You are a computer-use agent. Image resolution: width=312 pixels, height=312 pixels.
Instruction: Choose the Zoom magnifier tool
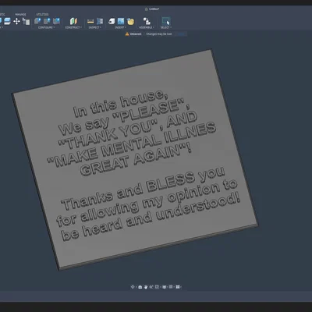click(x=151, y=287)
